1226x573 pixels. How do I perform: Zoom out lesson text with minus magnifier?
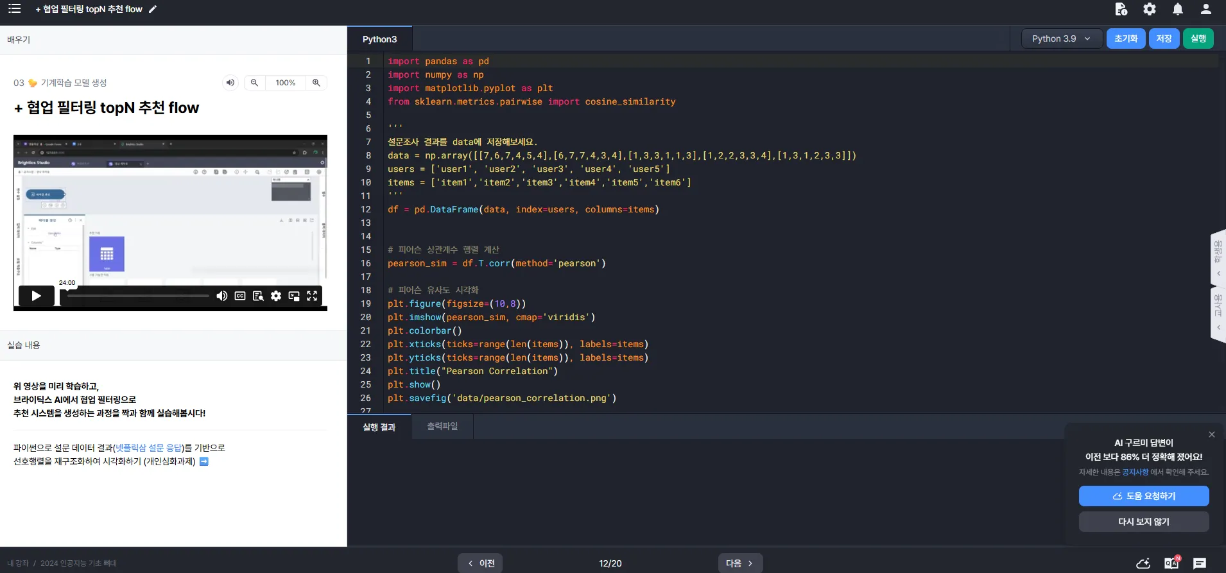(x=254, y=83)
